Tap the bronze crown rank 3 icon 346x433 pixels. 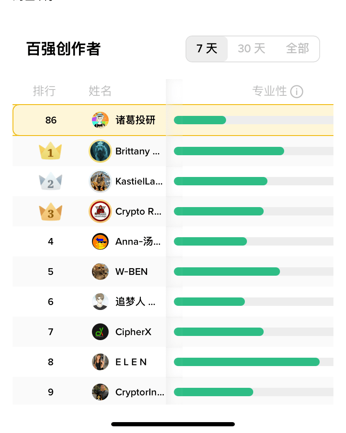(51, 212)
